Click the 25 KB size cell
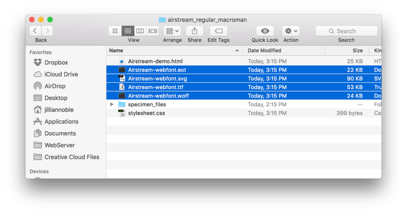Screen dimensions: 407x215 [x=355, y=61]
